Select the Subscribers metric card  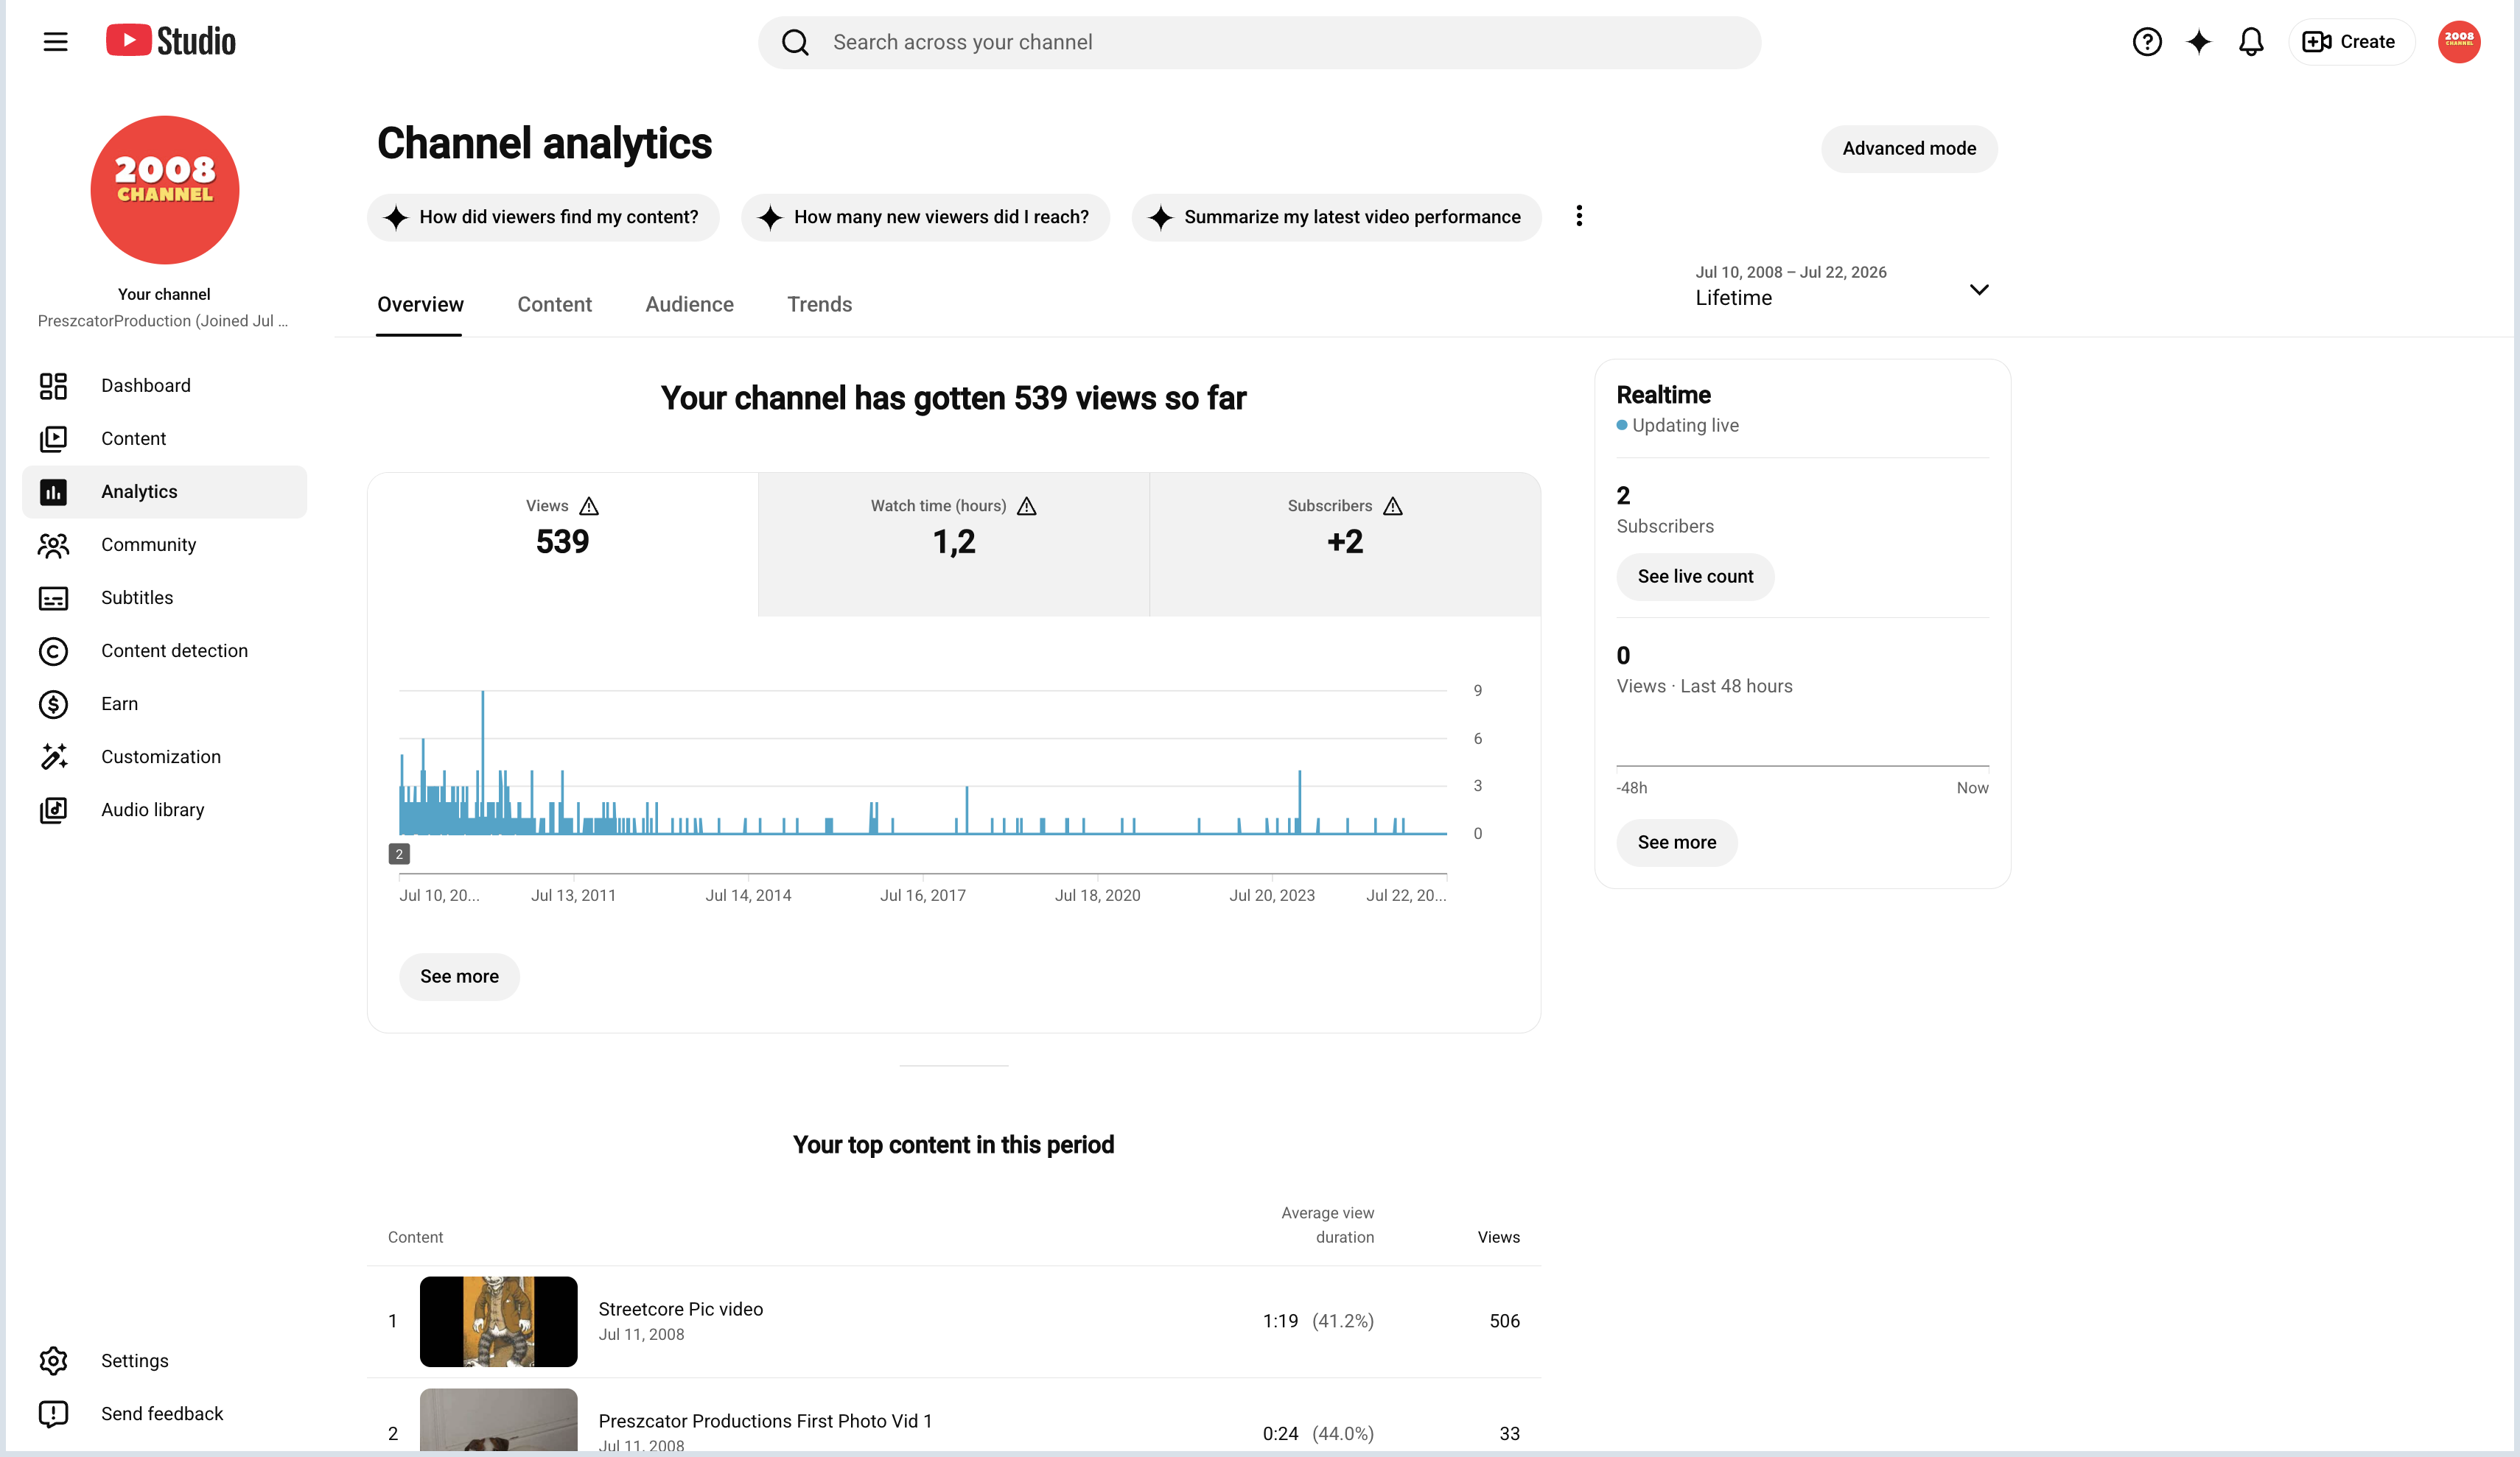(1345, 544)
